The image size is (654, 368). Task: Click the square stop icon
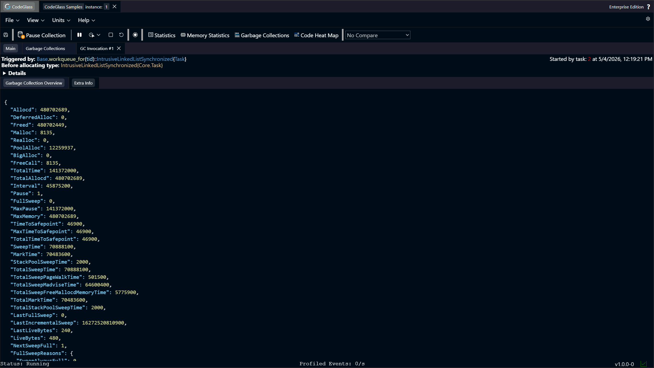coord(111,35)
